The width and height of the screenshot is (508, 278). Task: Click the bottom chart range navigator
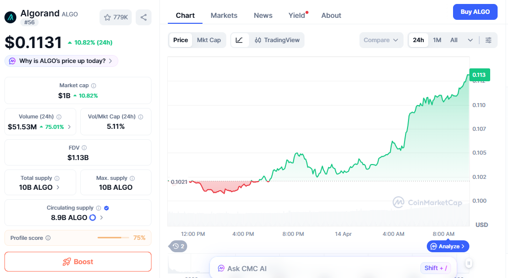pyautogui.click(x=318, y=265)
